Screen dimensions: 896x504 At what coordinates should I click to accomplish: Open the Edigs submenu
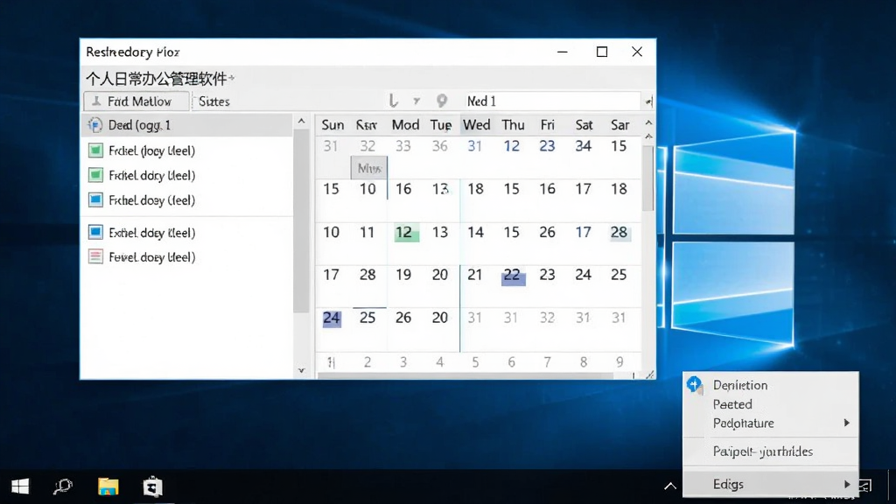tap(772, 484)
